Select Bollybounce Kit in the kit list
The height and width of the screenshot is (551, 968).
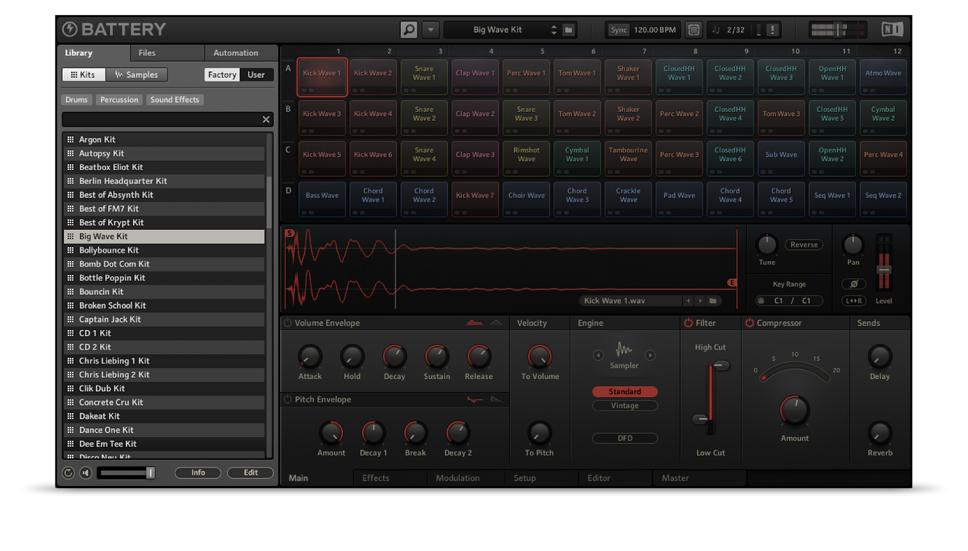164,250
